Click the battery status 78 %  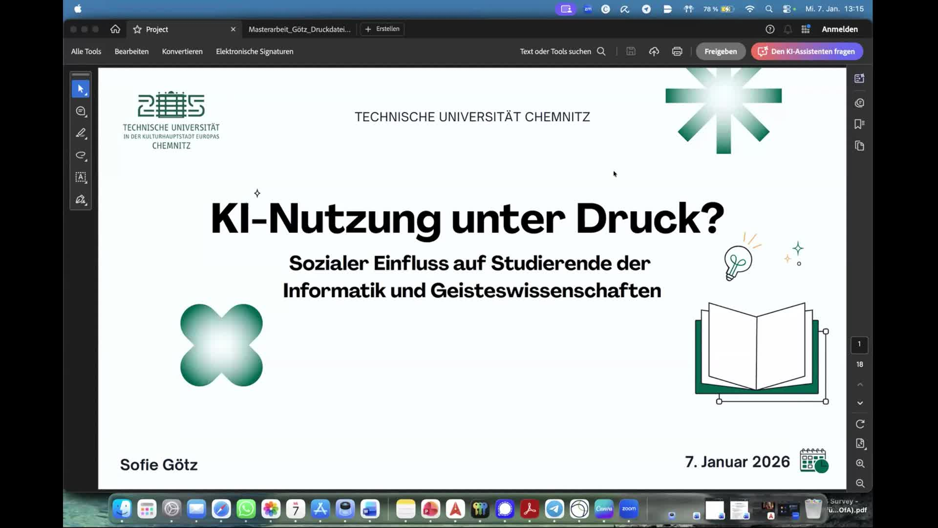tap(718, 9)
